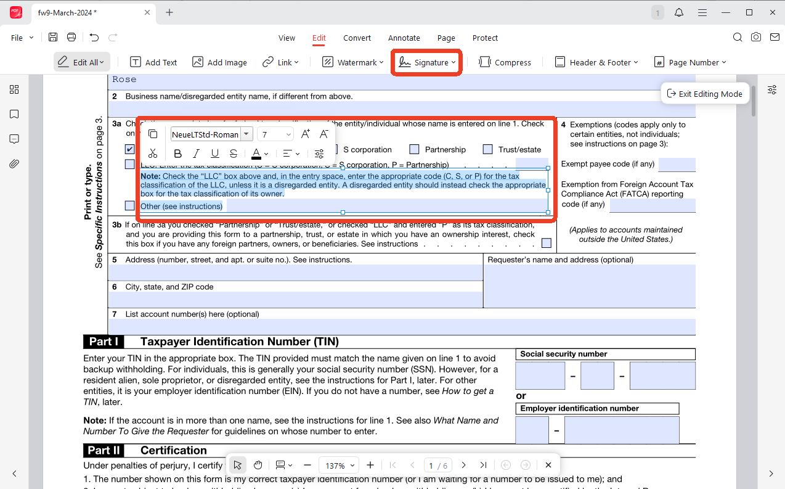Open a new tab with plus button
The width and height of the screenshot is (785, 489).
pos(169,12)
